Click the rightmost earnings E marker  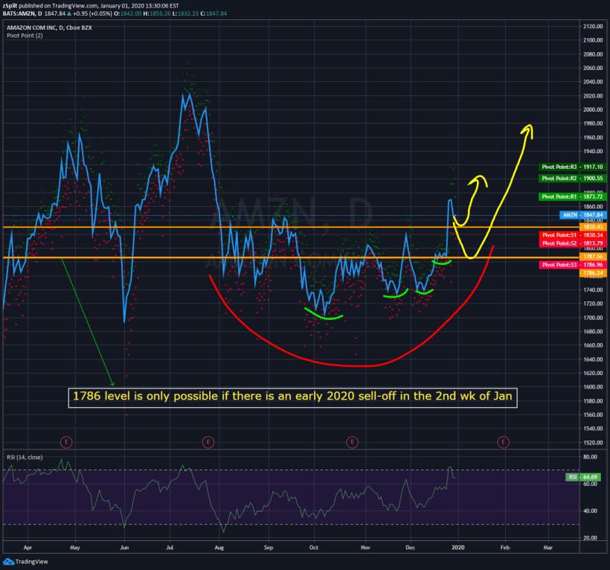pos(504,442)
